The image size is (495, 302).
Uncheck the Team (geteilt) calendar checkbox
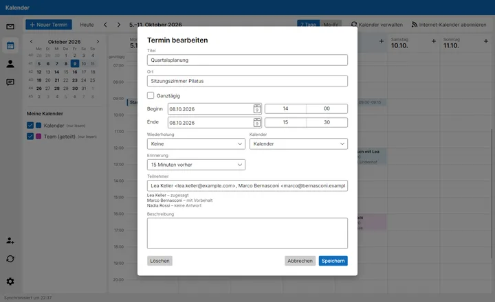tap(30, 137)
